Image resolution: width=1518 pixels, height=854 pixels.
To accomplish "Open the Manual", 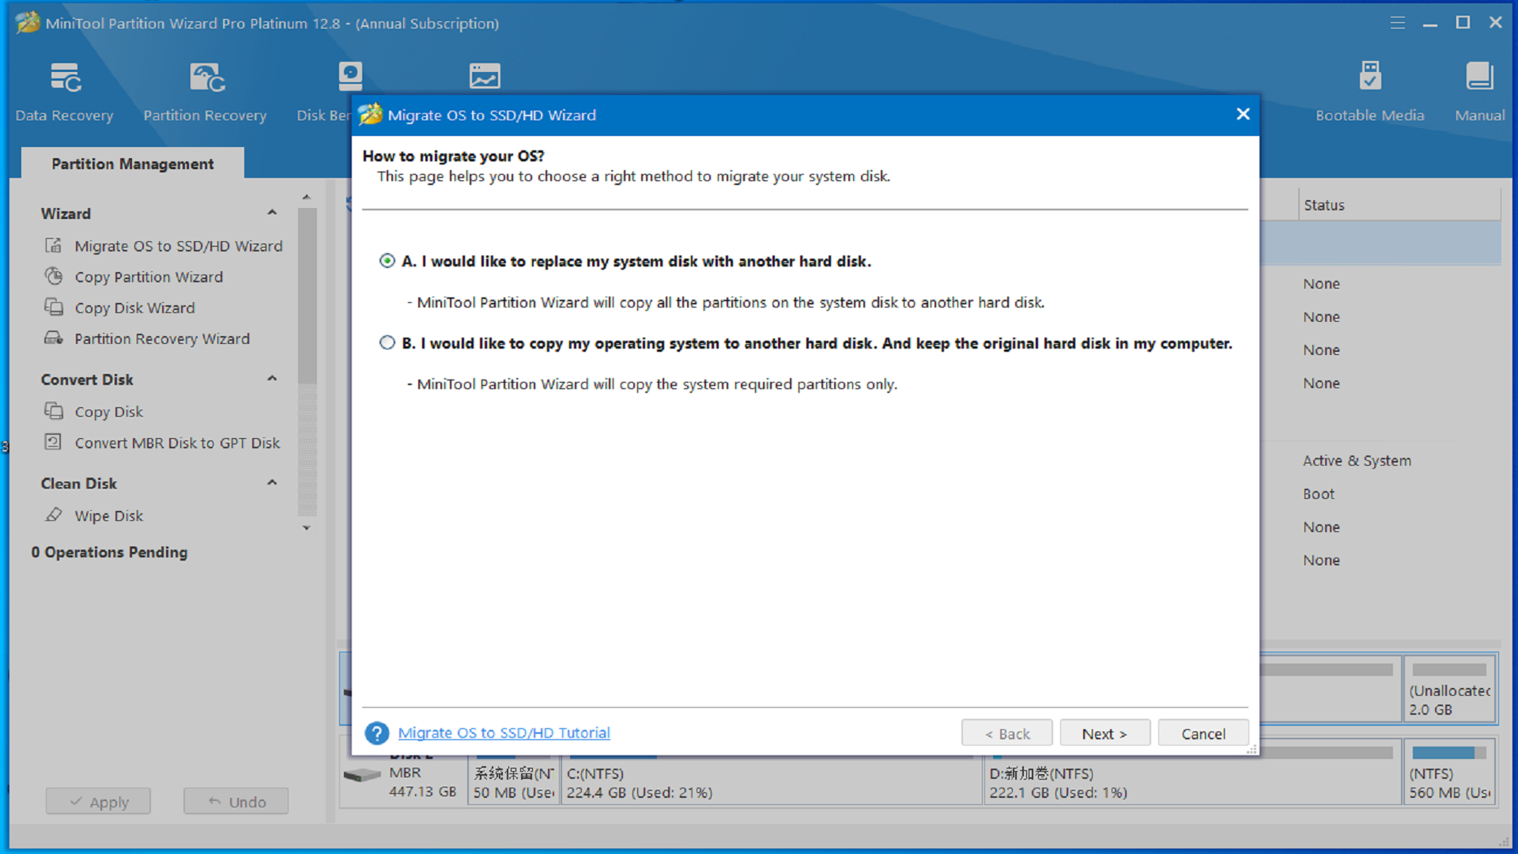I will pos(1478,89).
